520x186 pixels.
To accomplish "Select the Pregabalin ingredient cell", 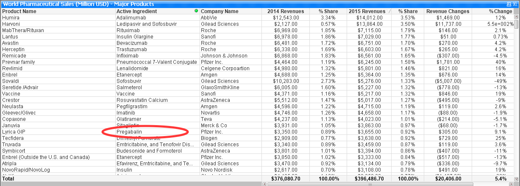I will tap(157, 132).
